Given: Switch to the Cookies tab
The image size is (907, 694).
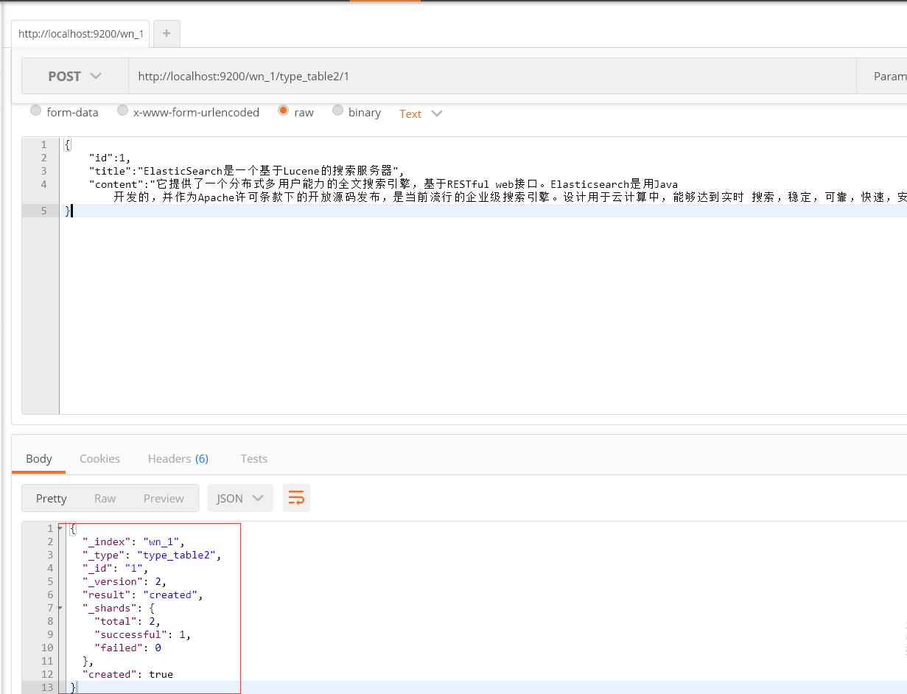Looking at the screenshot, I should (x=99, y=458).
